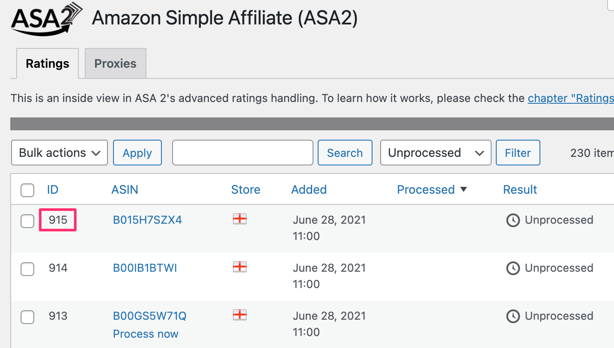Click inside the search text field

[x=242, y=153]
